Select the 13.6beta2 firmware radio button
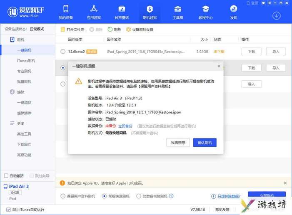Image resolution: width=292 pixels, height=215 pixels. (63, 52)
